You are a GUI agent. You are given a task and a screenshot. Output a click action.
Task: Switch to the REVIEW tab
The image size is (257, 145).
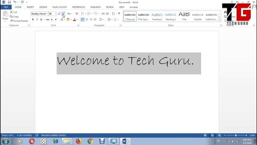tap(110, 7)
